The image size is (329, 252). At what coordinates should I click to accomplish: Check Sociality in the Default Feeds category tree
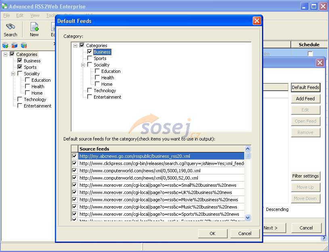tap(90, 65)
